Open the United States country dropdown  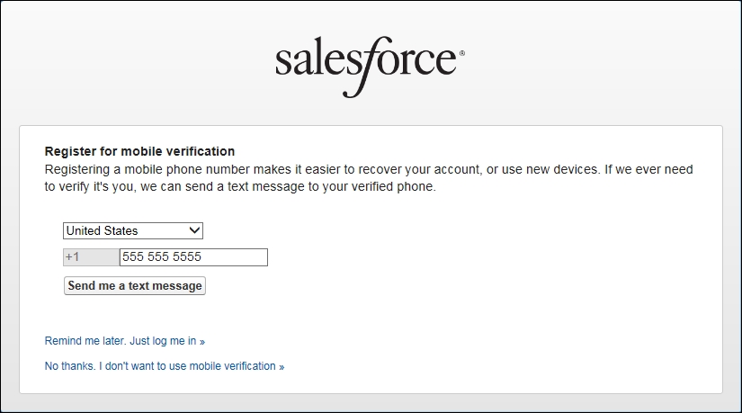[133, 230]
